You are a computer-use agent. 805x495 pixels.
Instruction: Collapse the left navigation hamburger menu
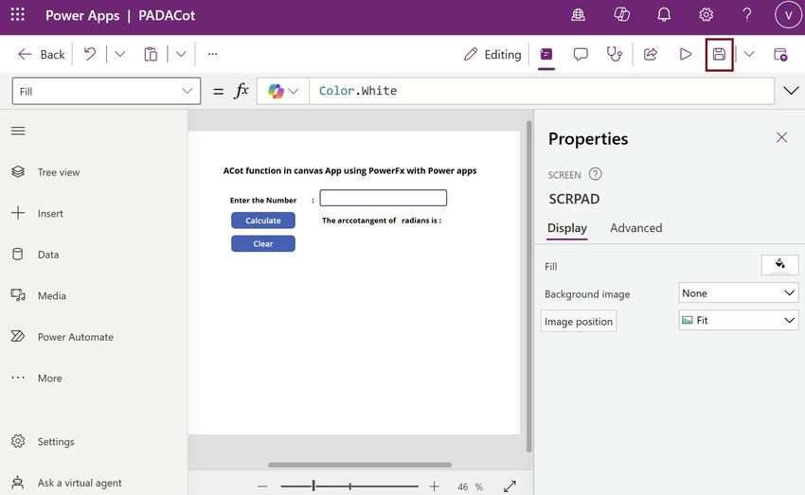tap(18, 131)
